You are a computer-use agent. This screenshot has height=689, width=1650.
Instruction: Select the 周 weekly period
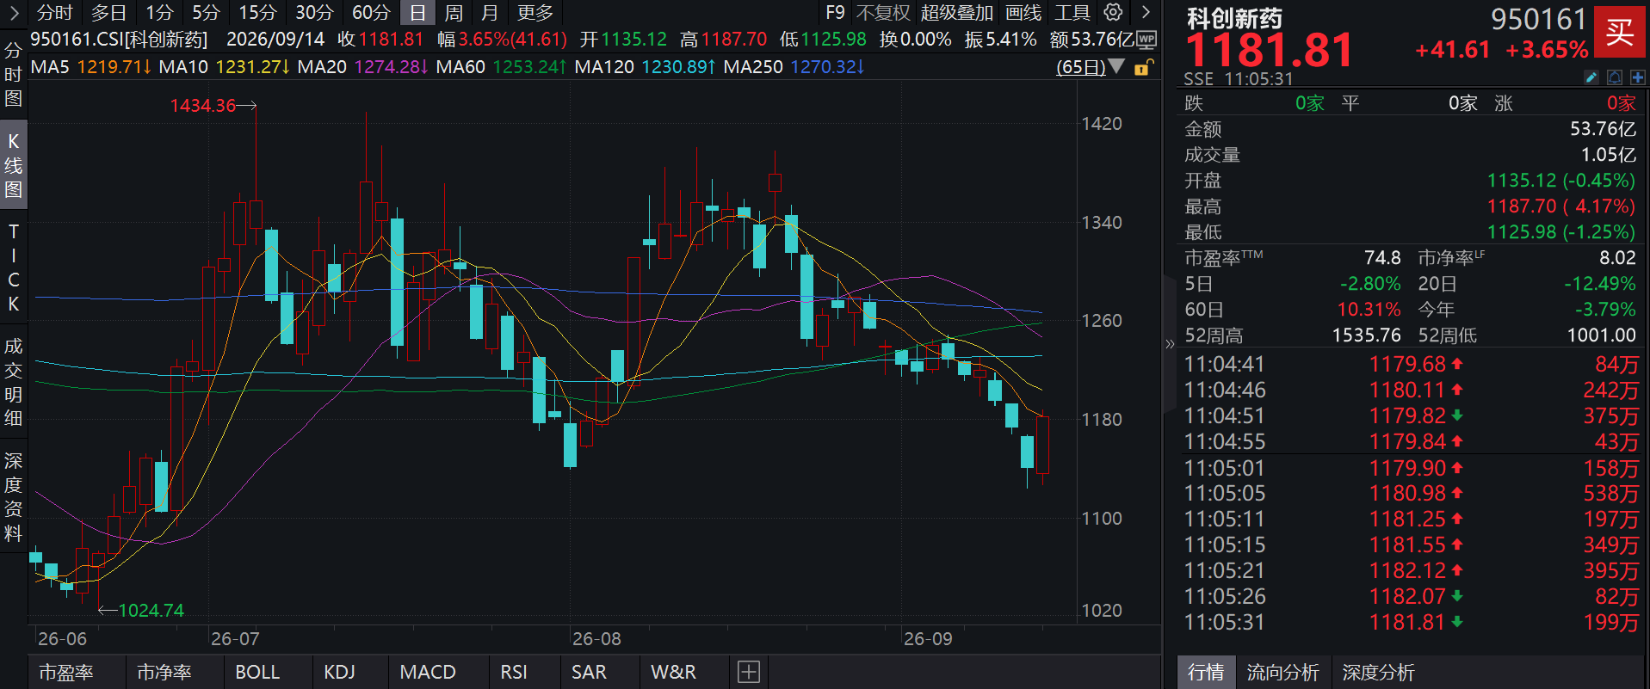click(454, 12)
